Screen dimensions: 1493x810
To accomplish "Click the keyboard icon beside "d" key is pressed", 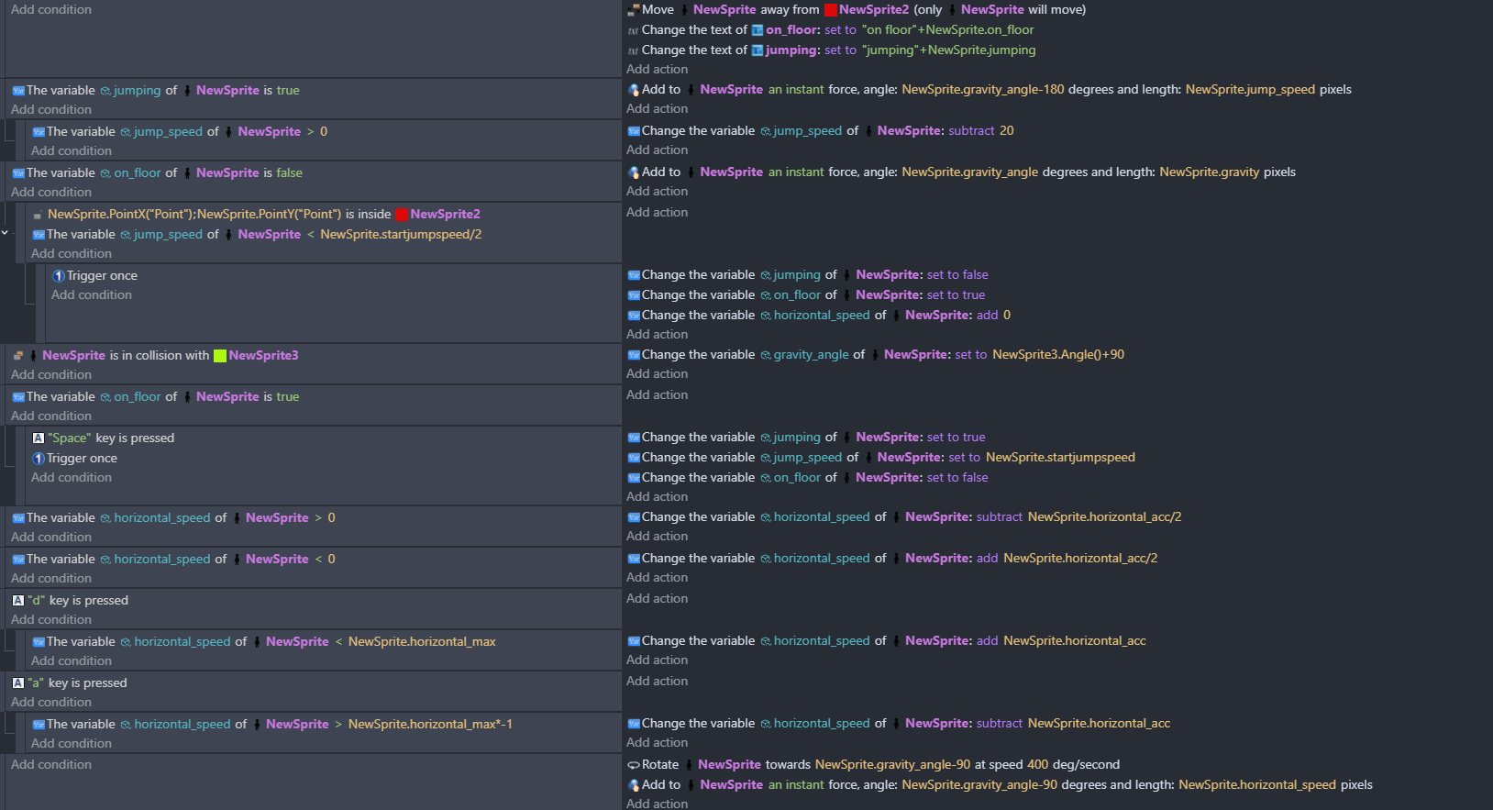I will coord(18,601).
